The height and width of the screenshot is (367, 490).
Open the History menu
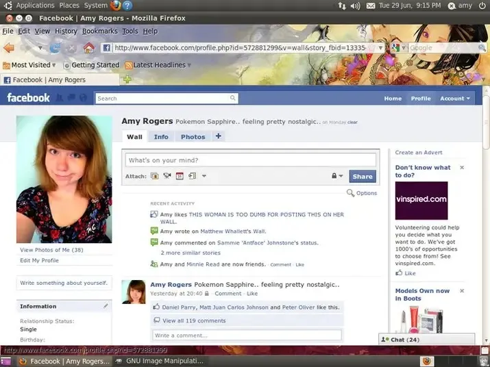(x=66, y=31)
